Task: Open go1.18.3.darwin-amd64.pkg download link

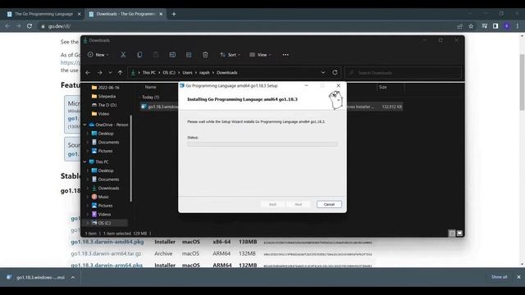Action: tap(107, 242)
